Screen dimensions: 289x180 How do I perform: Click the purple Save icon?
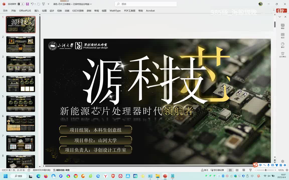coord(27,4)
